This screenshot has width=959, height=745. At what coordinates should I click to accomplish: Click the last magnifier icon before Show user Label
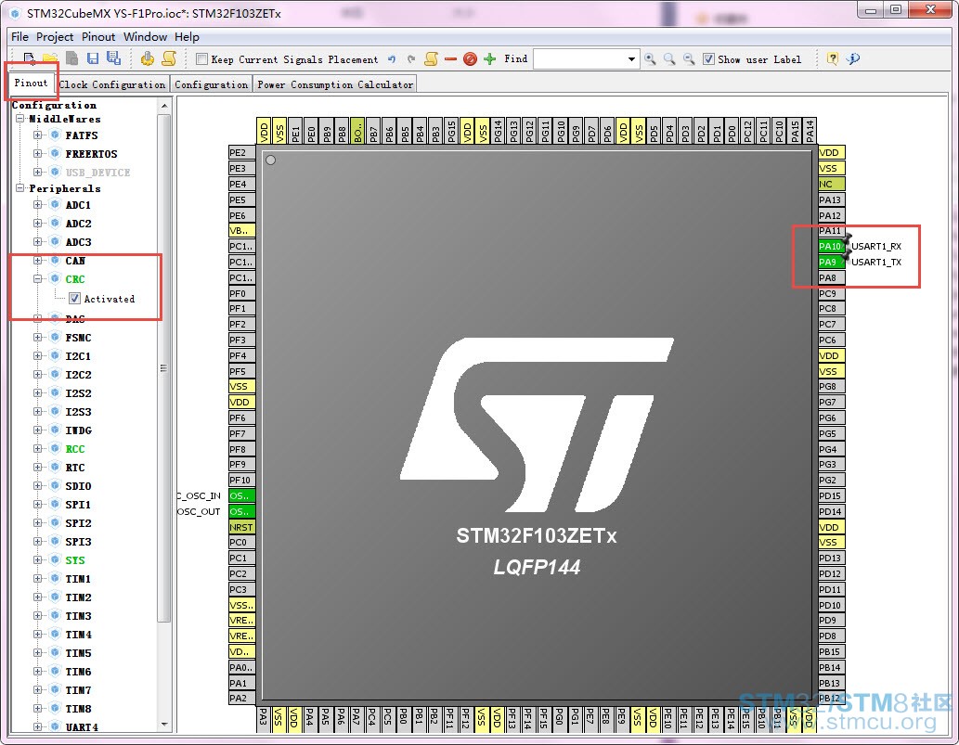pos(689,59)
